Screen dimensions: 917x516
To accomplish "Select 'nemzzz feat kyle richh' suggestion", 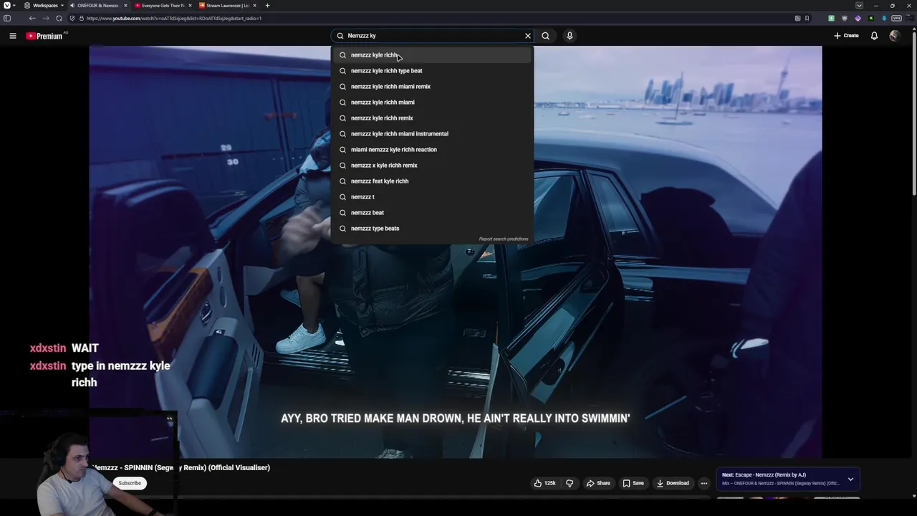I will pyautogui.click(x=432, y=181).
